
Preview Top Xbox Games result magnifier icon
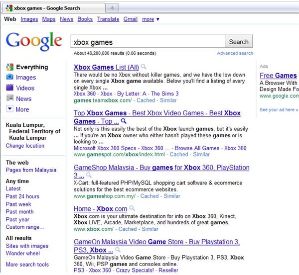pos(124,121)
